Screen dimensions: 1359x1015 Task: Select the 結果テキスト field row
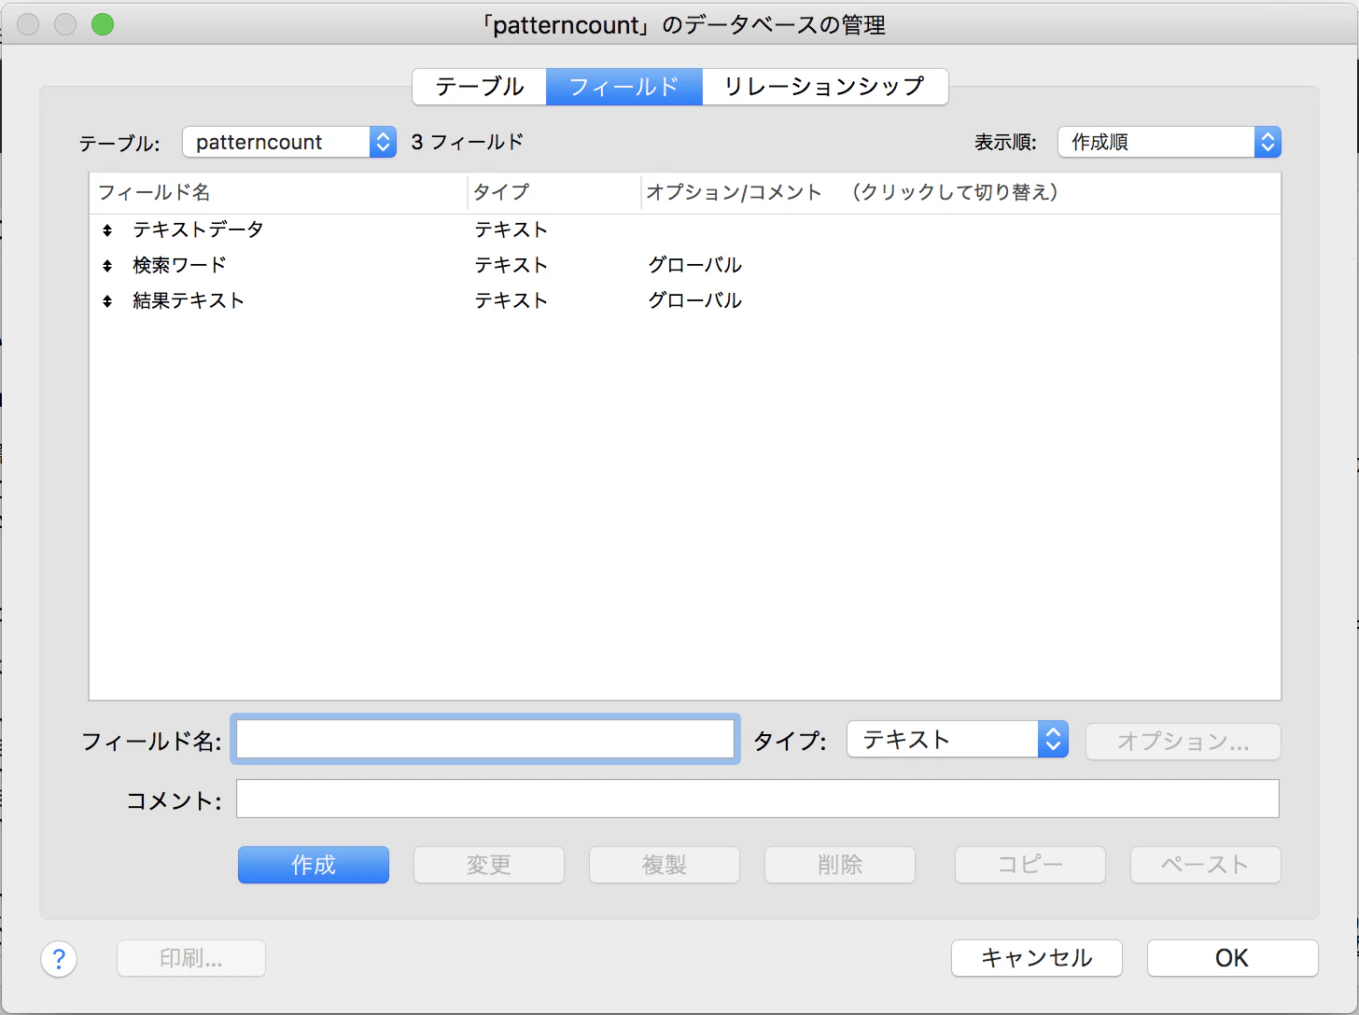tap(685, 300)
